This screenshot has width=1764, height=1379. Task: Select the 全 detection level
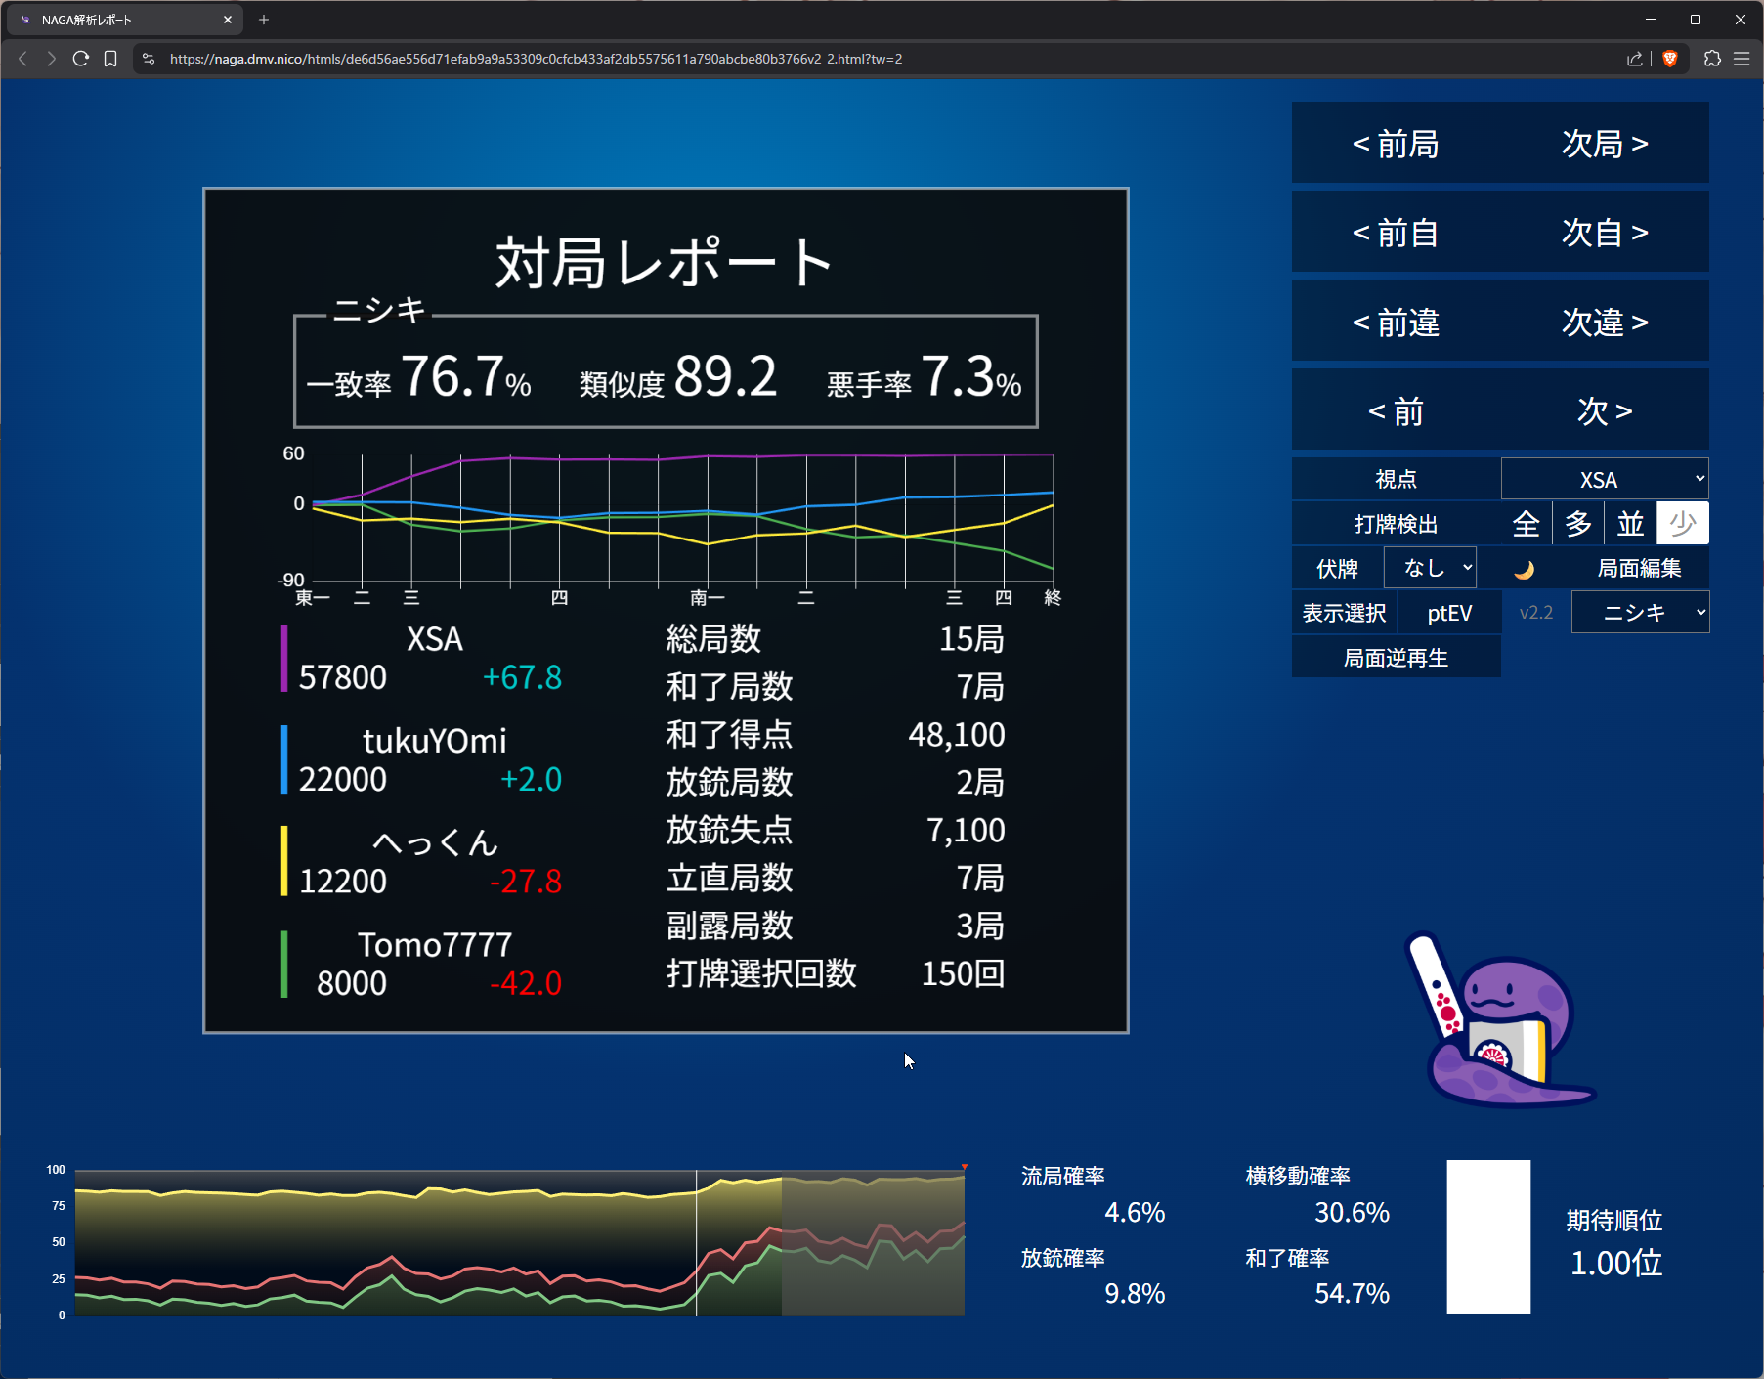pos(1526,524)
